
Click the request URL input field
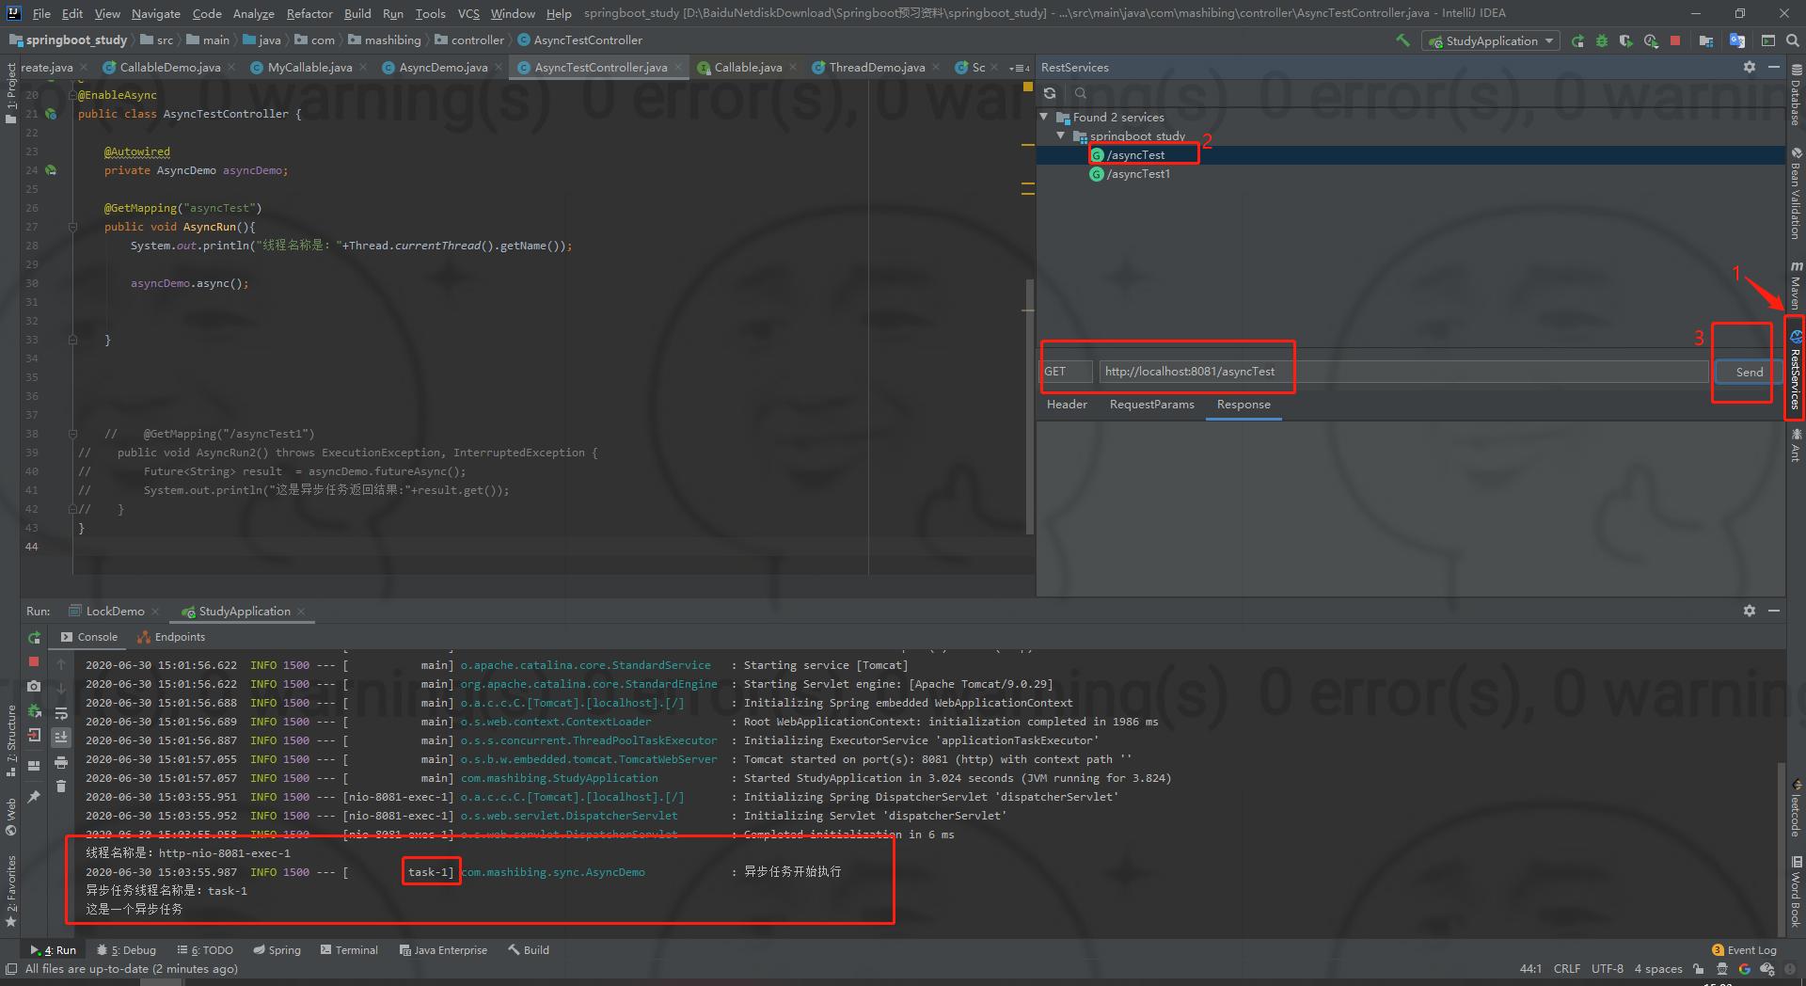[1403, 372]
